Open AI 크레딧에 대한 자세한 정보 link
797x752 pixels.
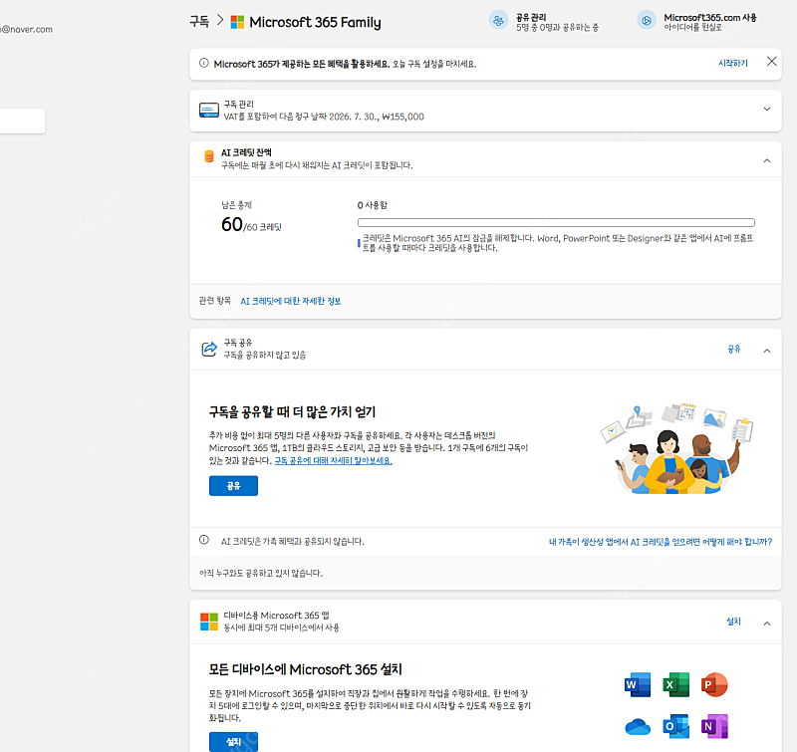tap(291, 301)
